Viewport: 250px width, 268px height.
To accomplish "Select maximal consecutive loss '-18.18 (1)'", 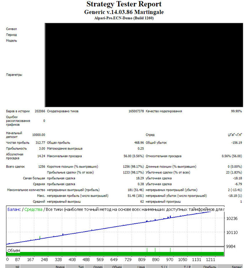I will pyautogui.click(x=235, y=196).
